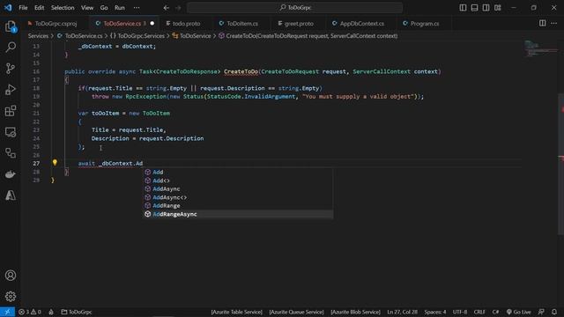This screenshot has height=317, width=564.
Task: Toggle the bottom panel
Action: (x=474, y=8)
